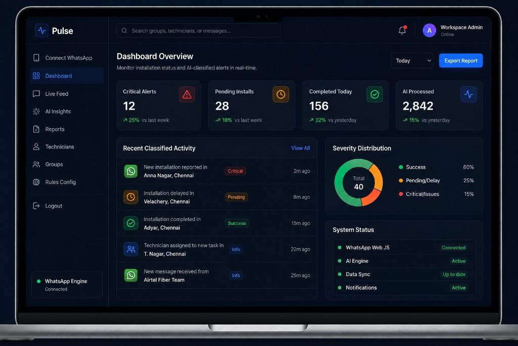This screenshot has height=346, width=518.
Task: Open the Today date range dropdown
Action: (x=412, y=60)
